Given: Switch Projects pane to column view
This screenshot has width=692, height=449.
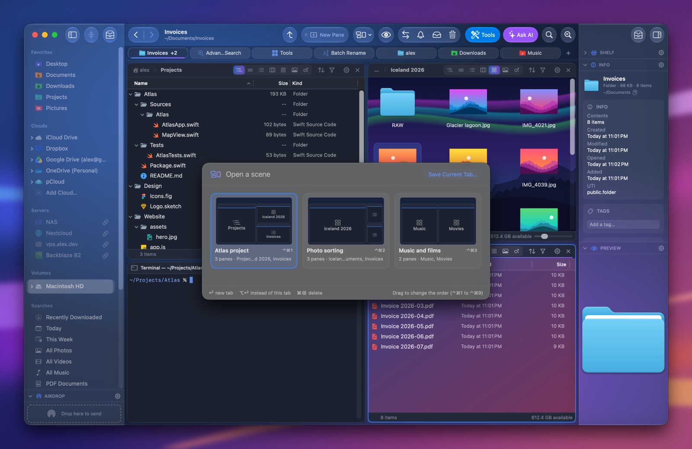Looking at the screenshot, I should click(272, 70).
